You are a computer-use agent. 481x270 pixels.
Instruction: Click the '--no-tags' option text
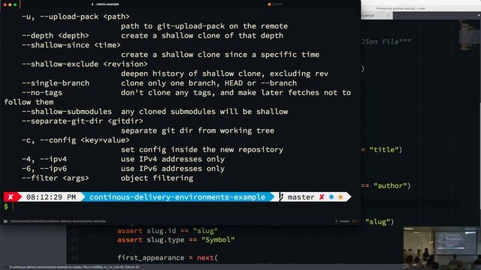(x=42, y=92)
